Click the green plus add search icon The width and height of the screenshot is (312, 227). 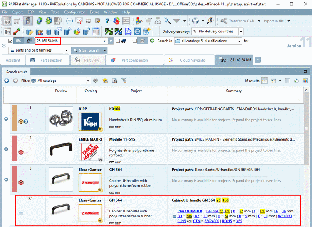point(152,41)
